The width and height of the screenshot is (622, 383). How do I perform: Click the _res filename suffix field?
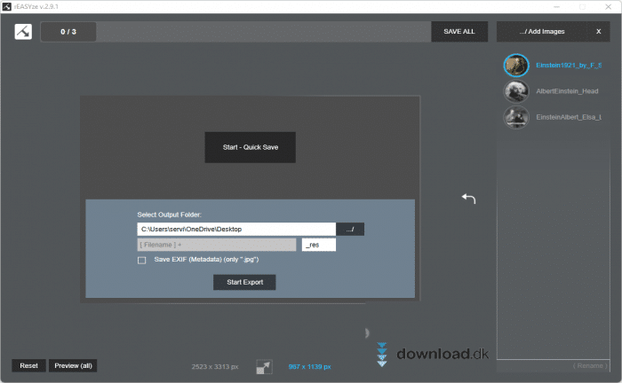click(x=318, y=245)
